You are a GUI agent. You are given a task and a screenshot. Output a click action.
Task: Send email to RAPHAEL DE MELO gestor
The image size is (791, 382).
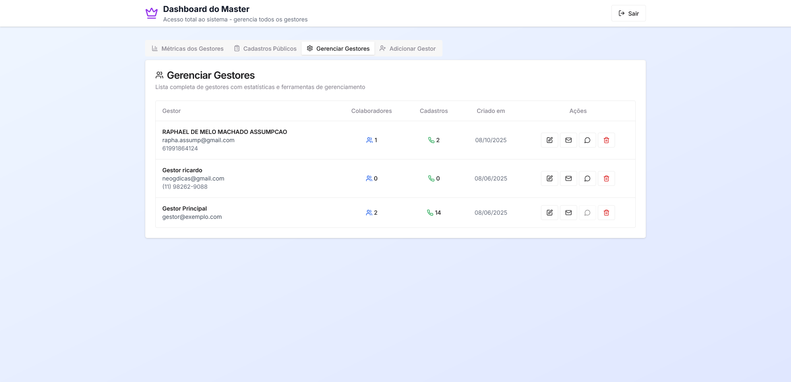tap(568, 140)
